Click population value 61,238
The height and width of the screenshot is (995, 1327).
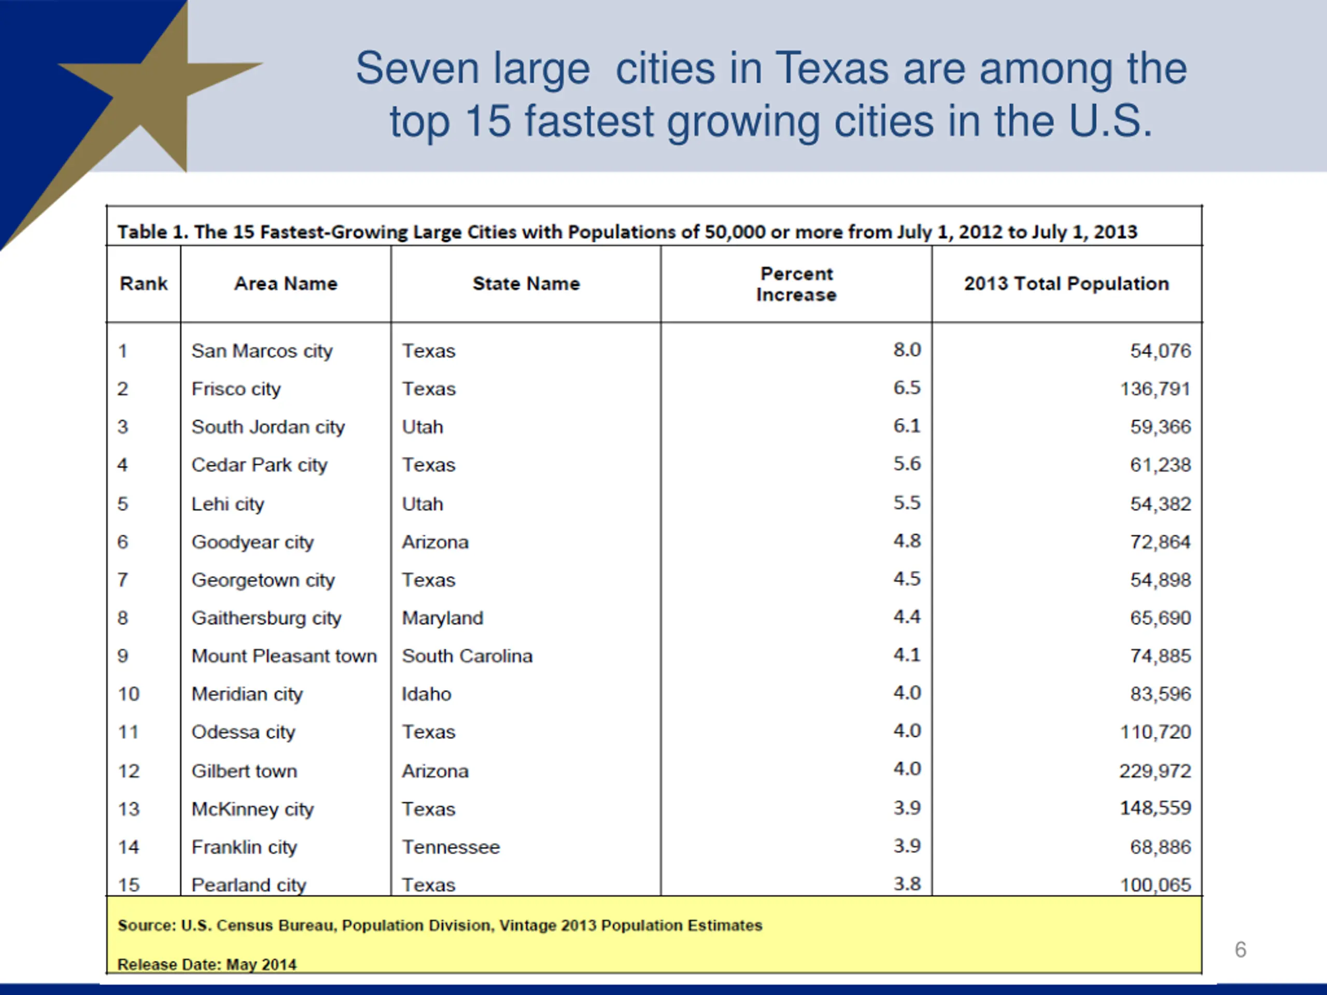point(1160,465)
